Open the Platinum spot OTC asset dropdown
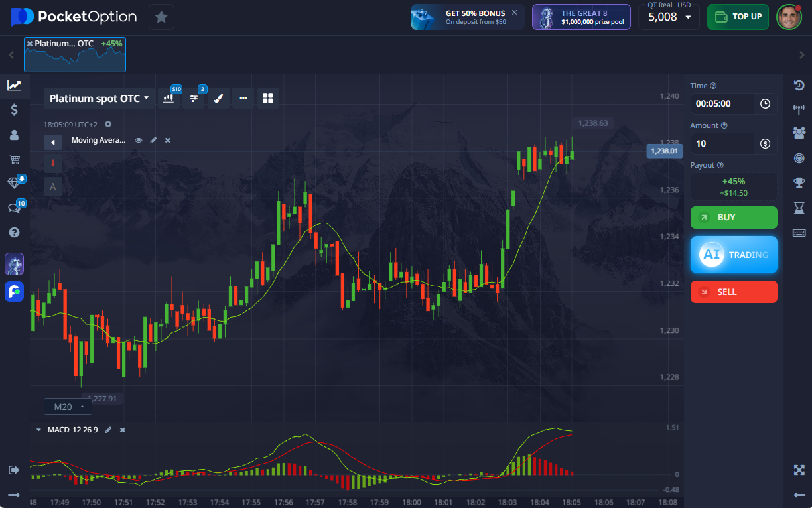The image size is (812, 508). point(100,98)
